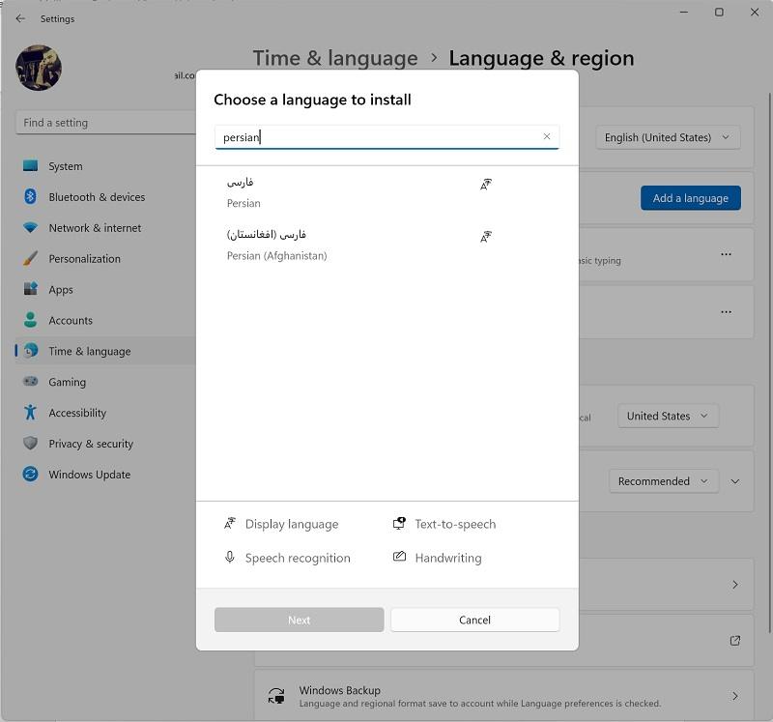Clear the language search box with X
Screen dimensions: 773x722
(547, 137)
